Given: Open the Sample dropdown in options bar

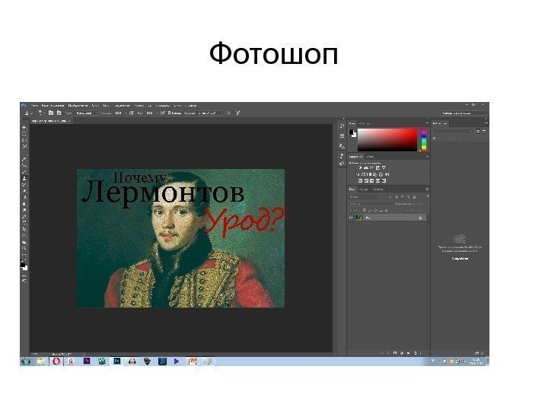Looking at the screenshot, I should click(x=210, y=113).
